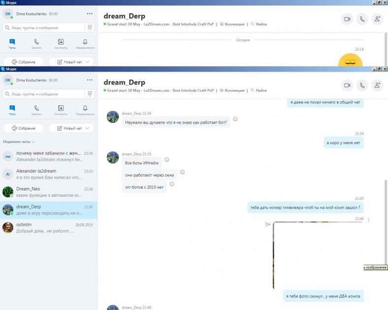Click reaction smiley beside 'они работают через окна'
The width and height of the screenshot is (388, 310).
click(182, 172)
